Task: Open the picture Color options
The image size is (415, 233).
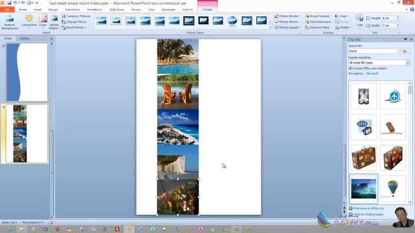Action: pyautogui.click(x=43, y=21)
